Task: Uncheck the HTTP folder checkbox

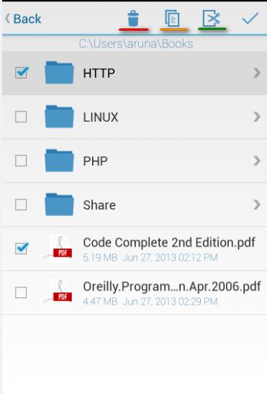Action: click(x=21, y=73)
